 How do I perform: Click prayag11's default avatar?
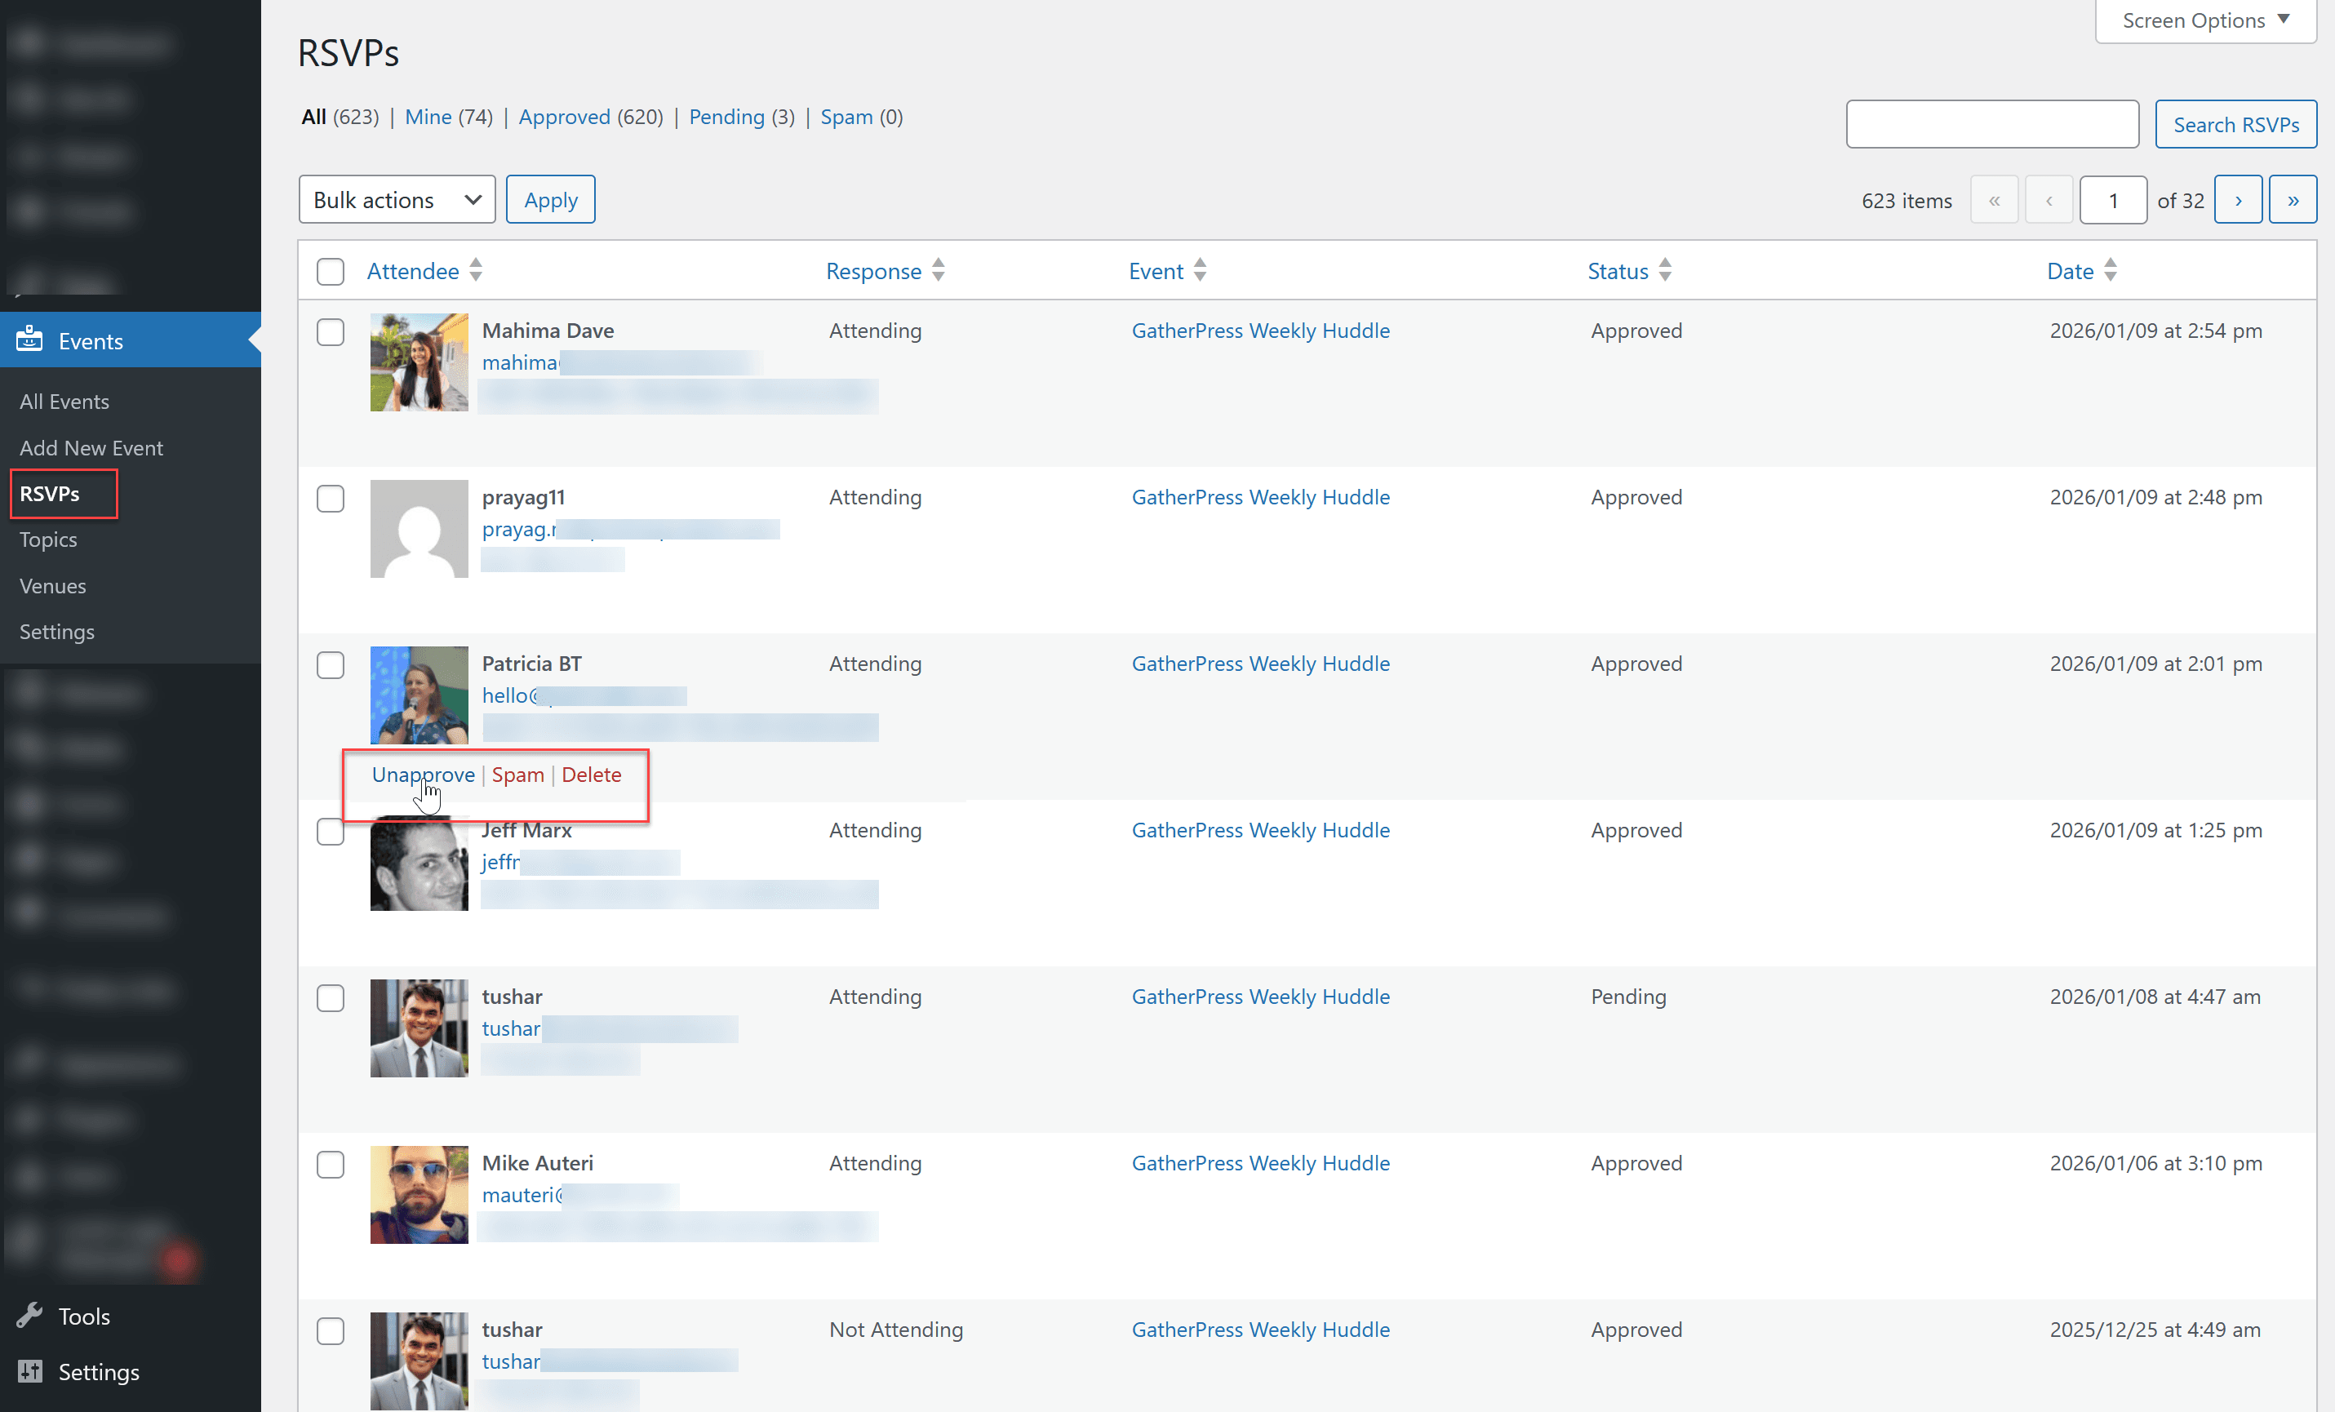[419, 529]
